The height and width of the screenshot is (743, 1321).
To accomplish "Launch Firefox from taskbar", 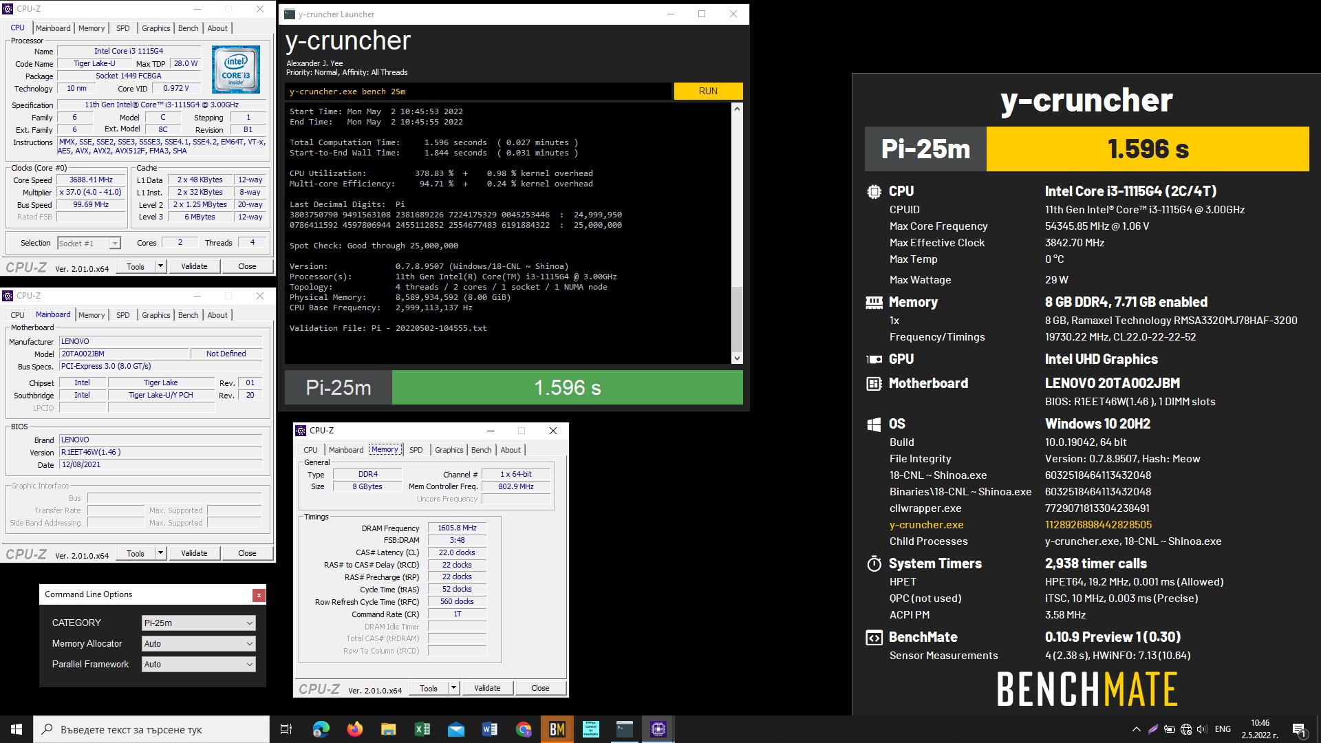I will click(x=355, y=729).
